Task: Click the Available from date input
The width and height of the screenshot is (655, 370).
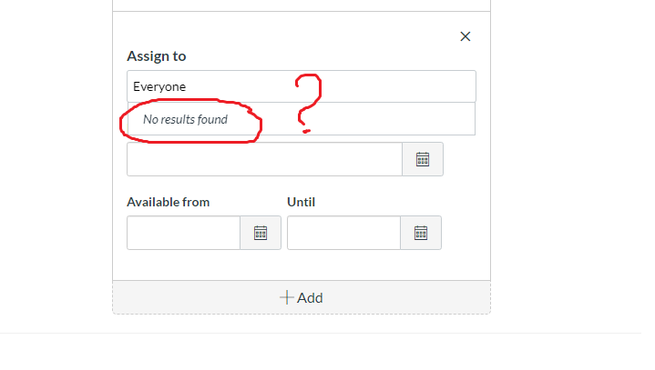Action: (183, 233)
